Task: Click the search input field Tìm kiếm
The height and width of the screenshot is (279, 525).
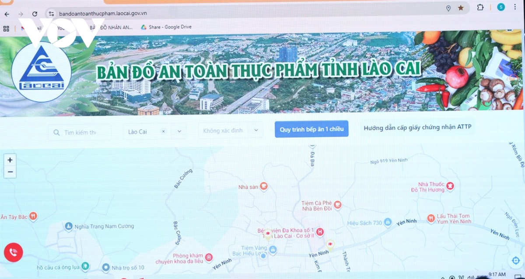Action: coord(81,132)
